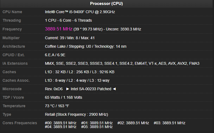Select the "Type" row label

click(7, 114)
